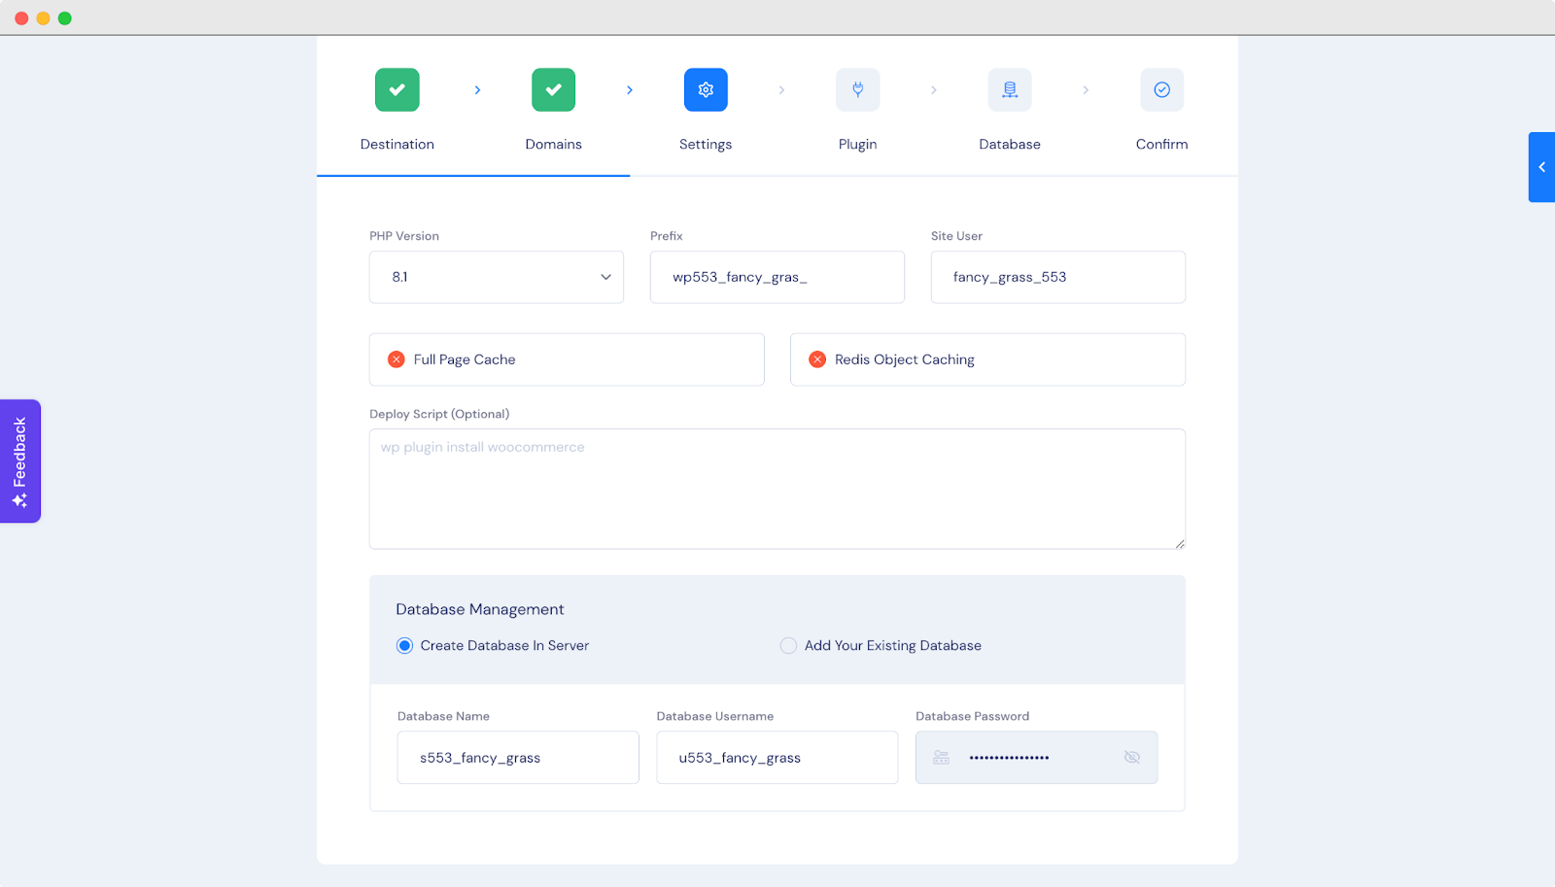
Task: Show the hidden database password
Action: point(1131,758)
